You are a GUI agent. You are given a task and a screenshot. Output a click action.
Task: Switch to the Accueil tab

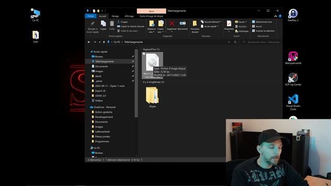pos(102,16)
